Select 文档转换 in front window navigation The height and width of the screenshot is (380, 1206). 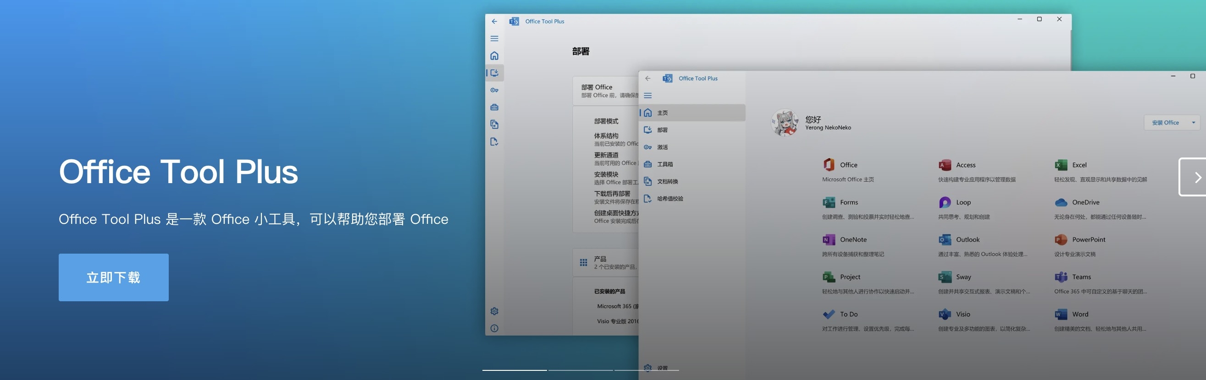[692, 181]
